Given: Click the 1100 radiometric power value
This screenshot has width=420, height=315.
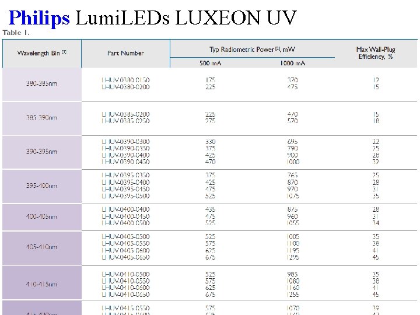Looking at the screenshot, I should (x=292, y=243).
